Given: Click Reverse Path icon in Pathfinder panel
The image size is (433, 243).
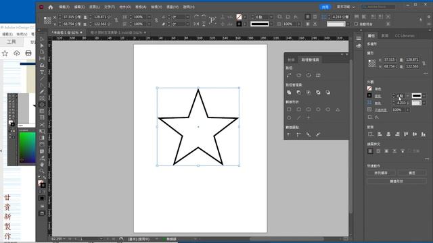Looking at the screenshot, I should click(x=318, y=75).
